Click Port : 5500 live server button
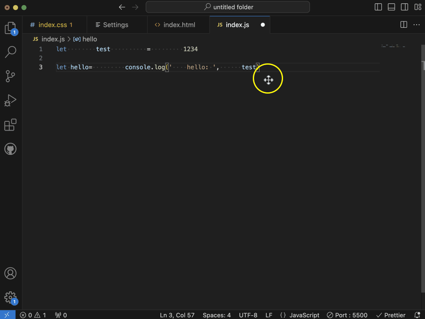 click(347, 315)
